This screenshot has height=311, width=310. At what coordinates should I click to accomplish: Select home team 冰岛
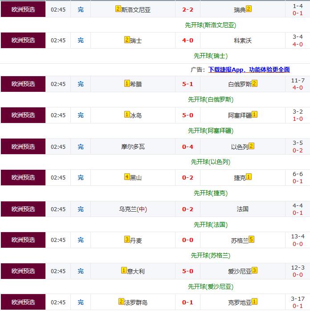[x=136, y=115]
